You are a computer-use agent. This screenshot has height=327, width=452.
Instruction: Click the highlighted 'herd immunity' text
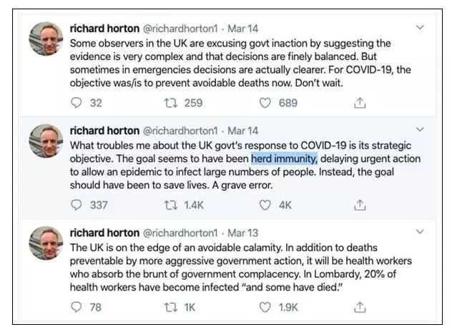[285, 158]
